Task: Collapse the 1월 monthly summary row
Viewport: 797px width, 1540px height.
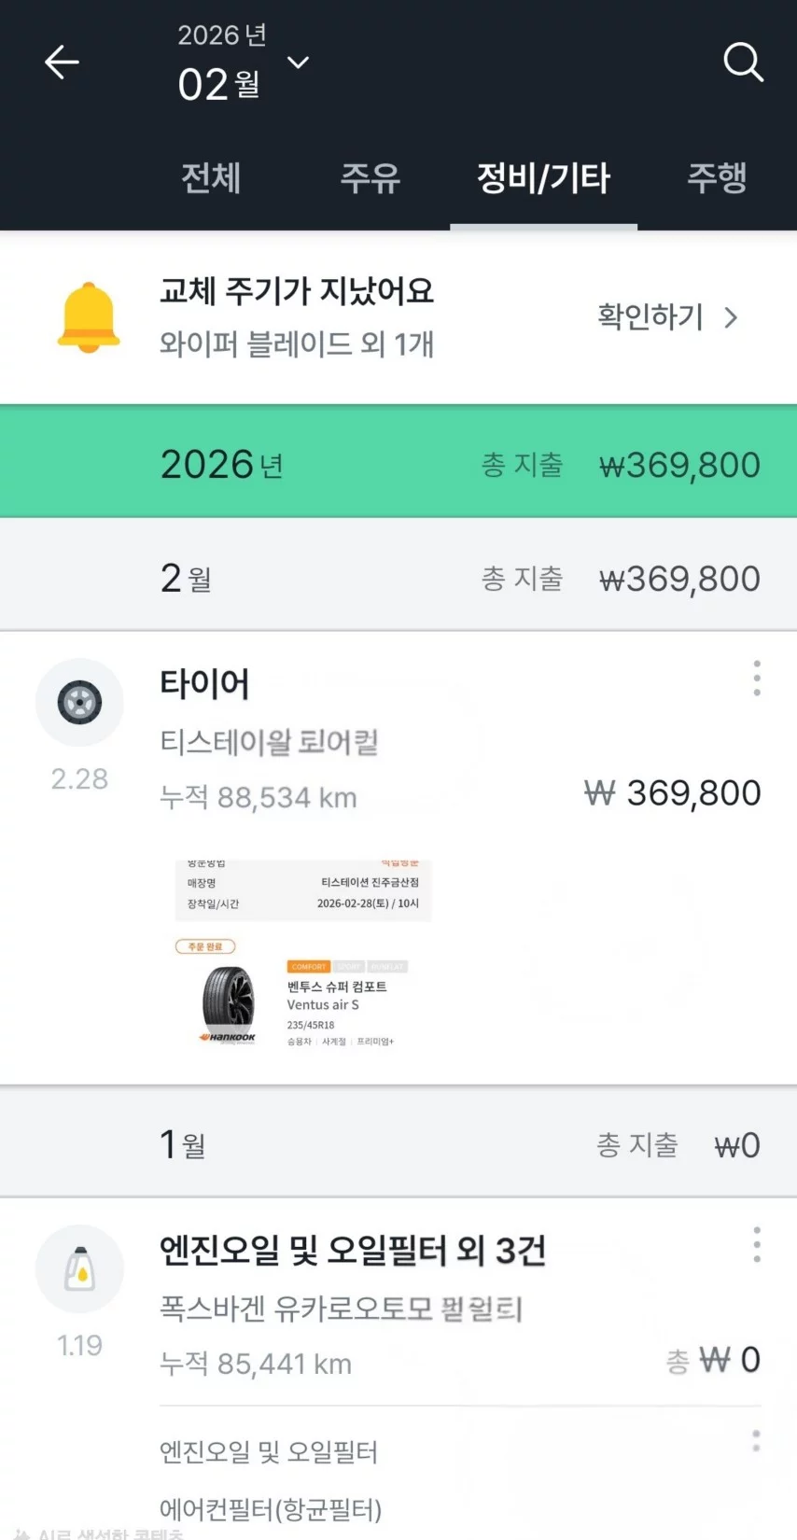Action: (398, 1144)
